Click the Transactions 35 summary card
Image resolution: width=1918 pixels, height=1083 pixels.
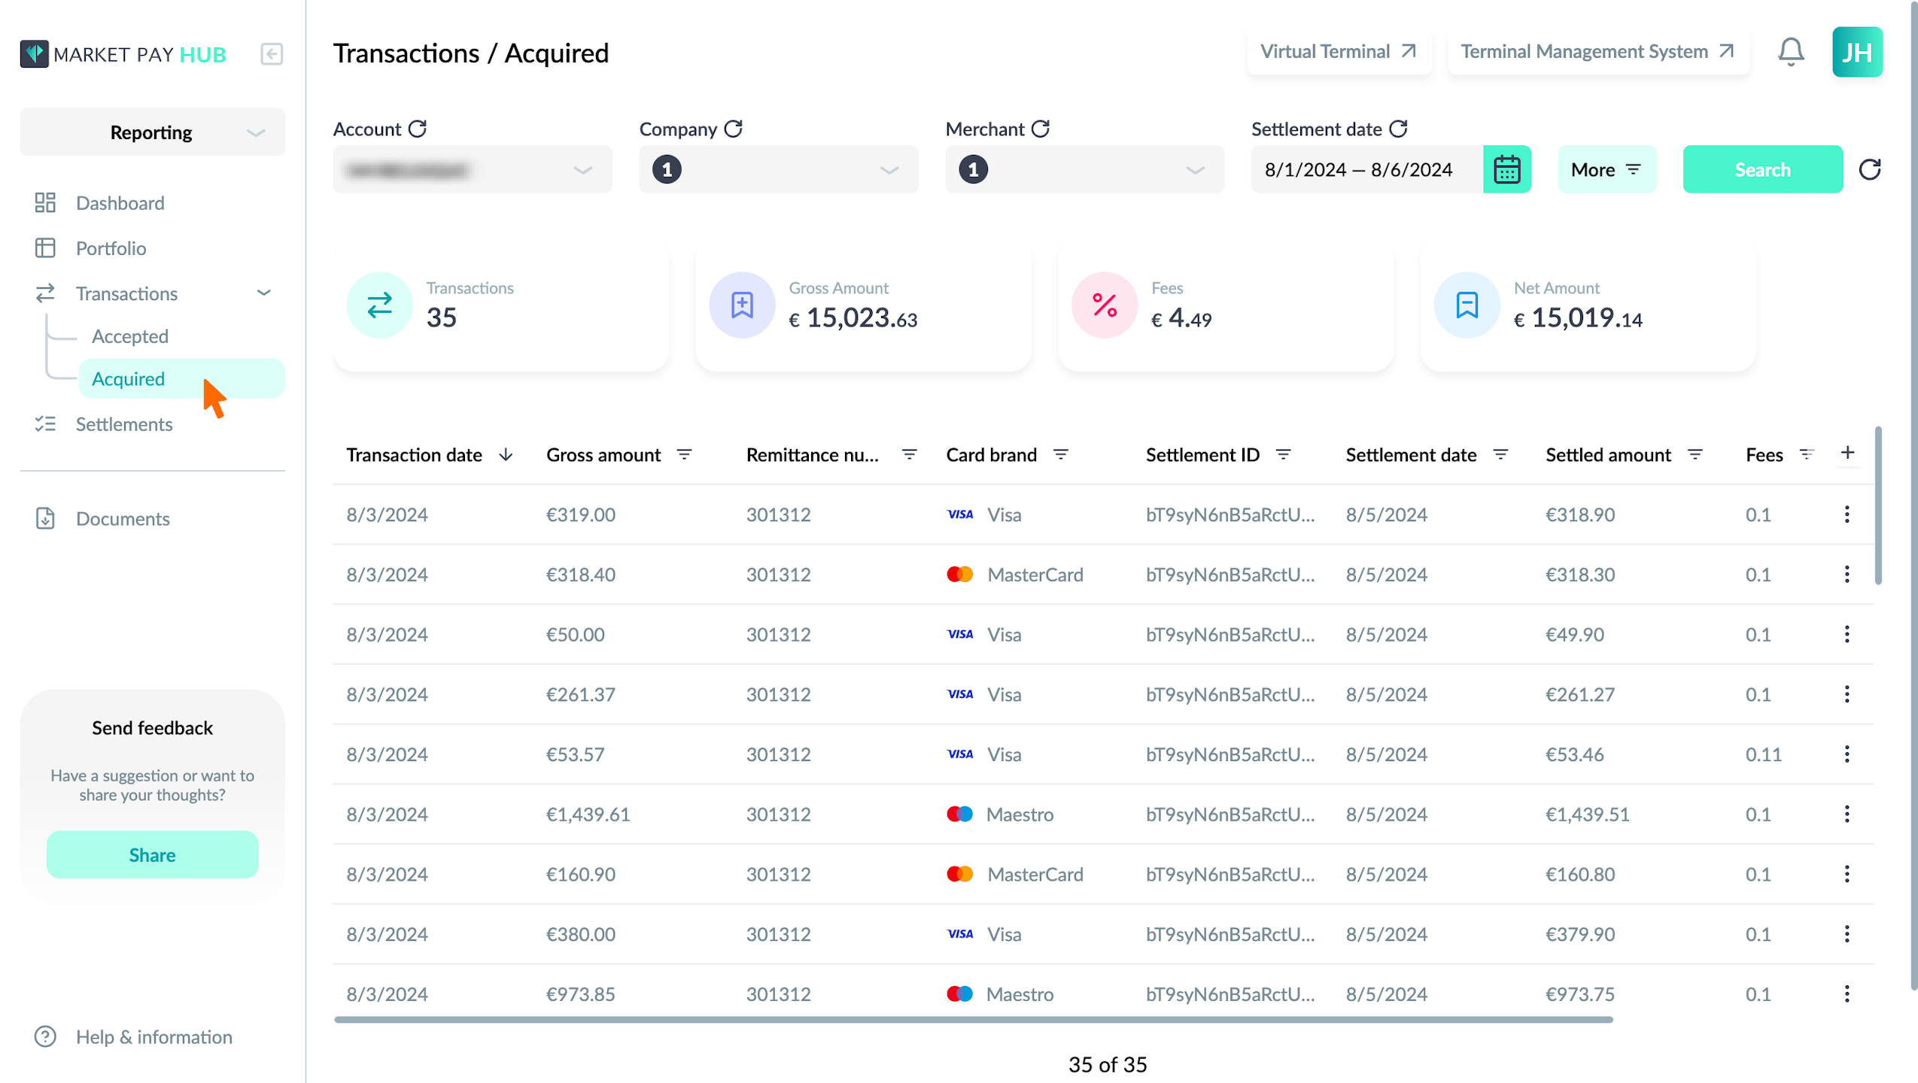coord(501,305)
